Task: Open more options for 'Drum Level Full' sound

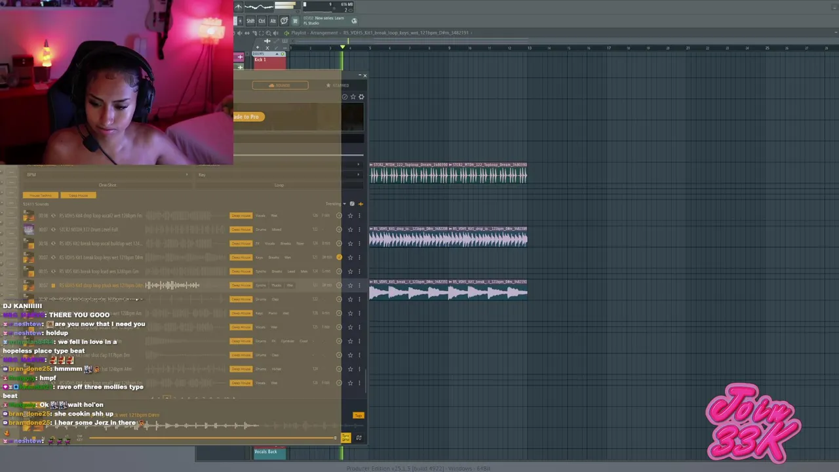Action: pos(359,229)
